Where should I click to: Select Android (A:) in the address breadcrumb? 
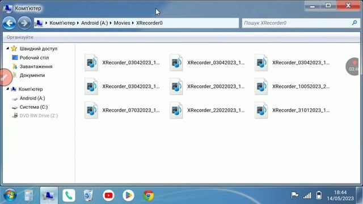tap(94, 23)
